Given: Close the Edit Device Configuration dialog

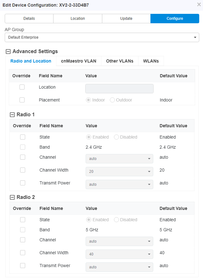Looking at the screenshot, I should [199, 4].
